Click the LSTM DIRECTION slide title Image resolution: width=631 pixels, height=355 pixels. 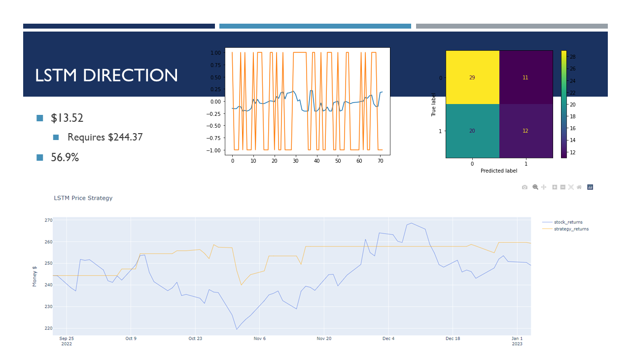click(106, 75)
